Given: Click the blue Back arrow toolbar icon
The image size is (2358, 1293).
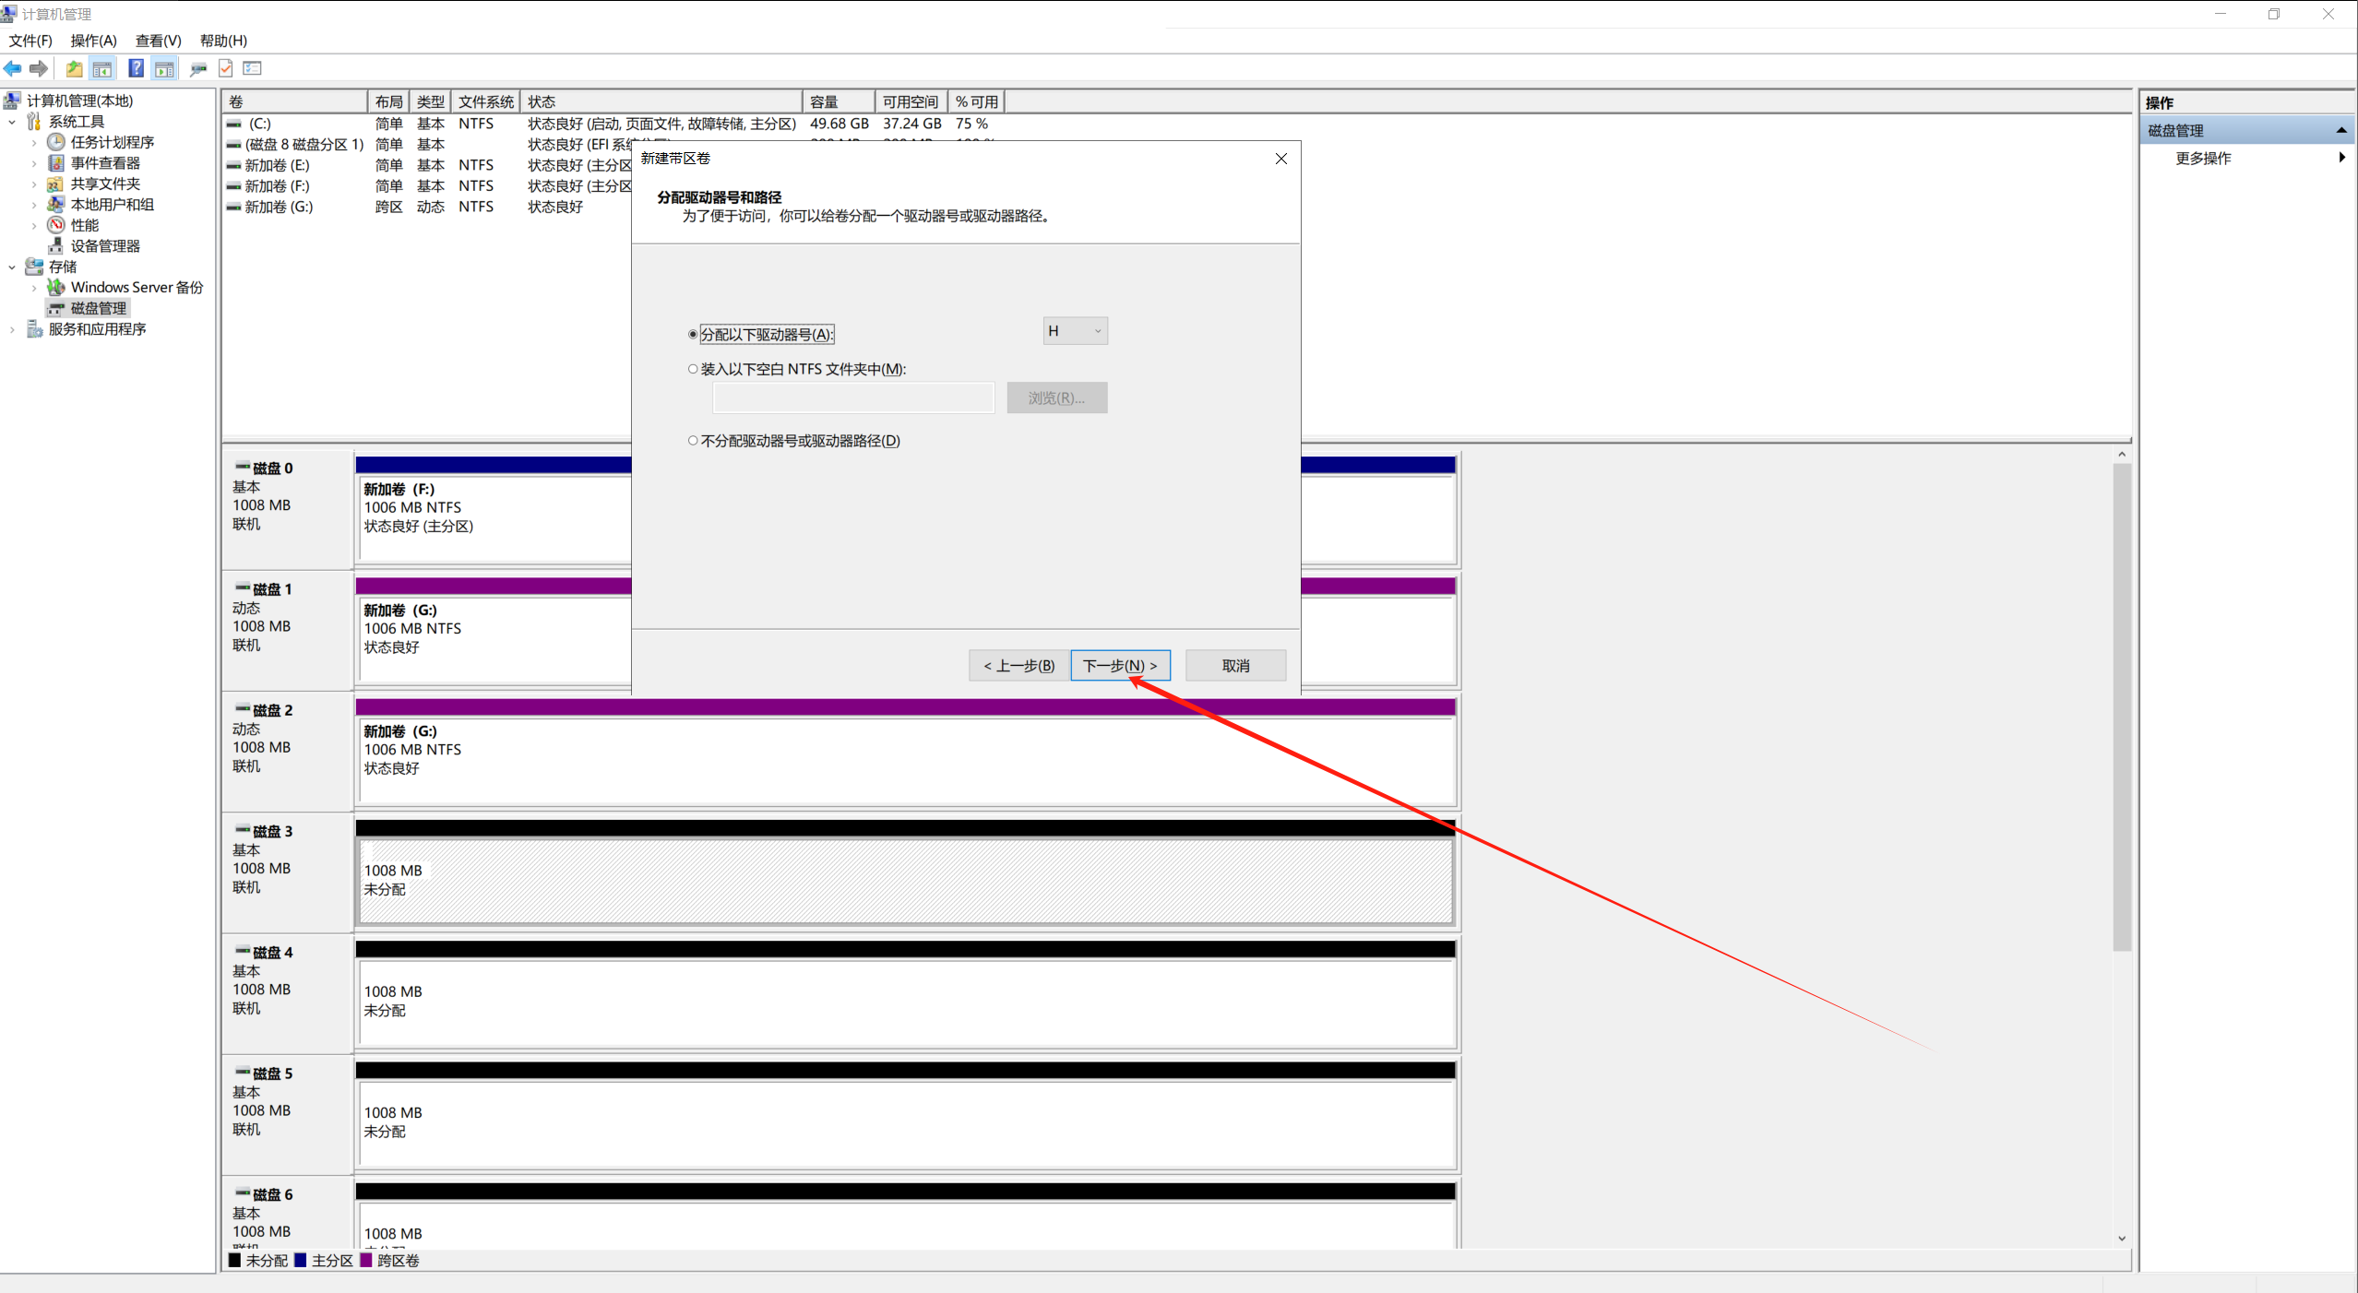Looking at the screenshot, I should point(13,68).
